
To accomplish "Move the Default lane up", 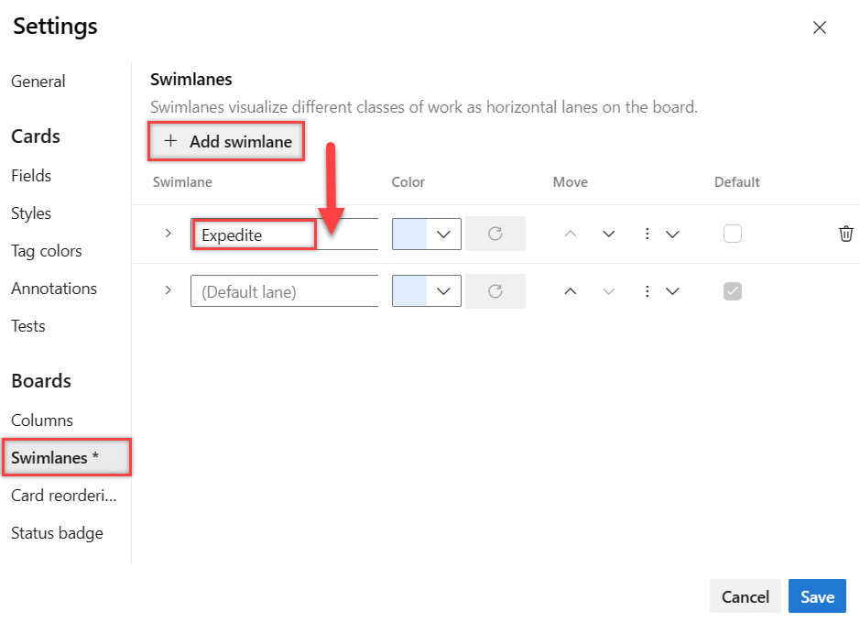I will tap(571, 291).
